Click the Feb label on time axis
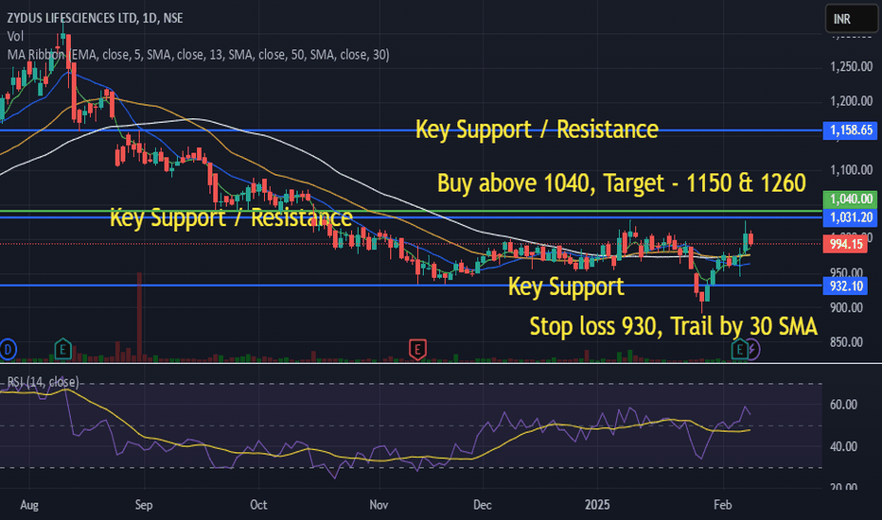882x520 pixels. tap(722, 505)
